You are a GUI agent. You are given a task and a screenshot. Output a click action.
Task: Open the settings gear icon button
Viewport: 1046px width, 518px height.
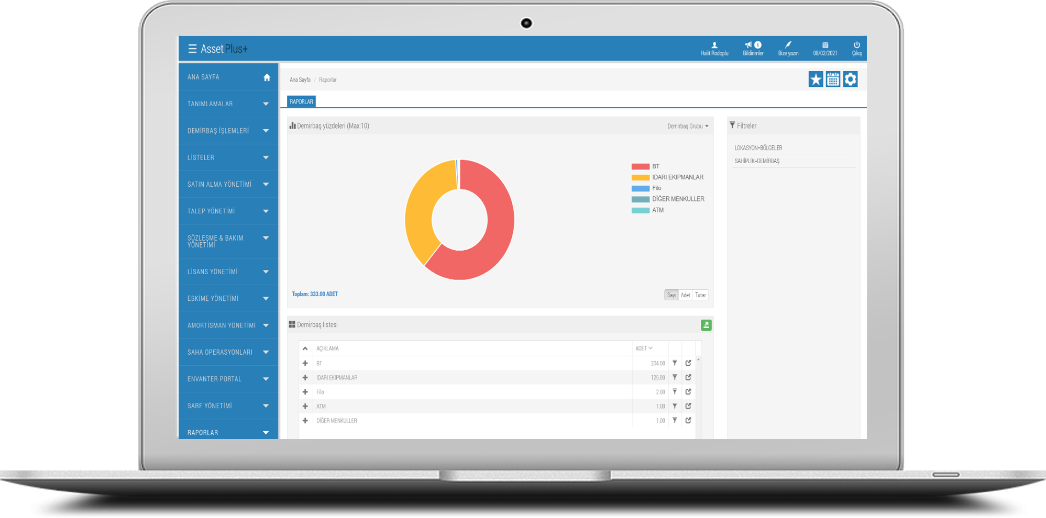coord(850,80)
